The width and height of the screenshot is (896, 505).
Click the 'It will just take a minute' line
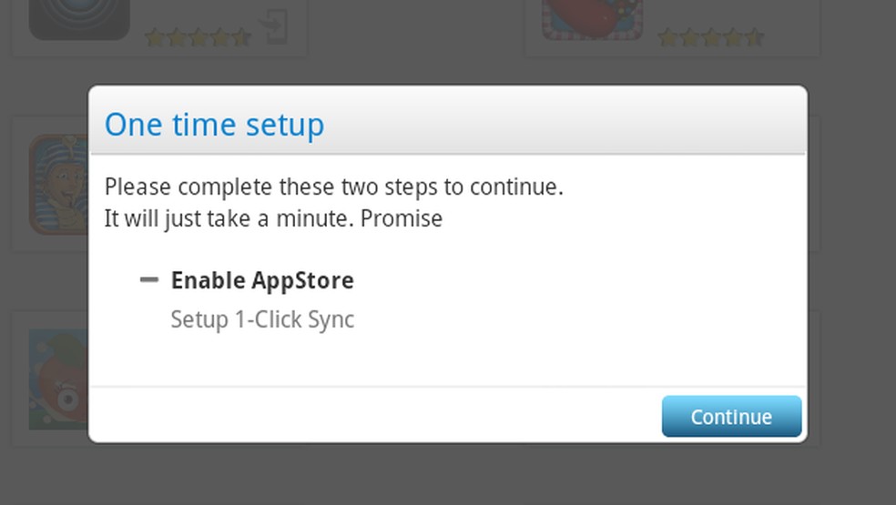click(x=273, y=218)
